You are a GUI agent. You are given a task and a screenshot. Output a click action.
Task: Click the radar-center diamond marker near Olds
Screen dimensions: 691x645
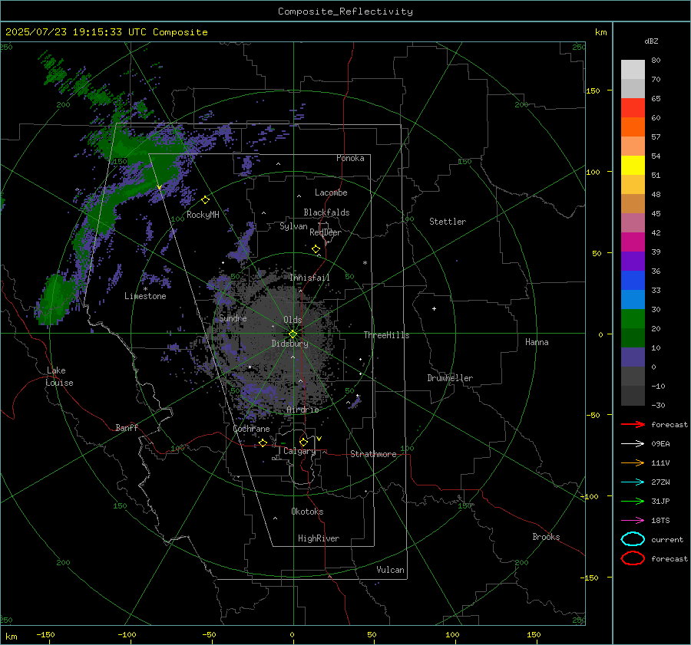click(x=293, y=334)
